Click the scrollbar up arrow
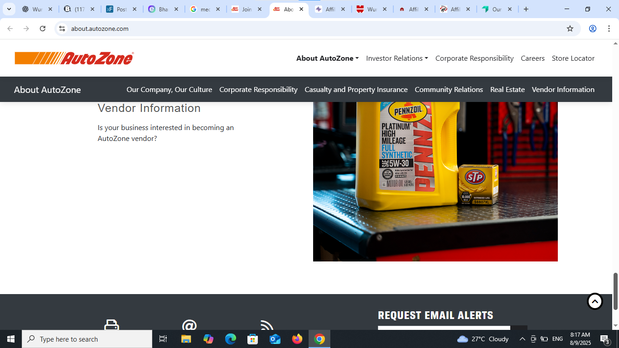This screenshot has height=348, width=619. click(x=615, y=43)
